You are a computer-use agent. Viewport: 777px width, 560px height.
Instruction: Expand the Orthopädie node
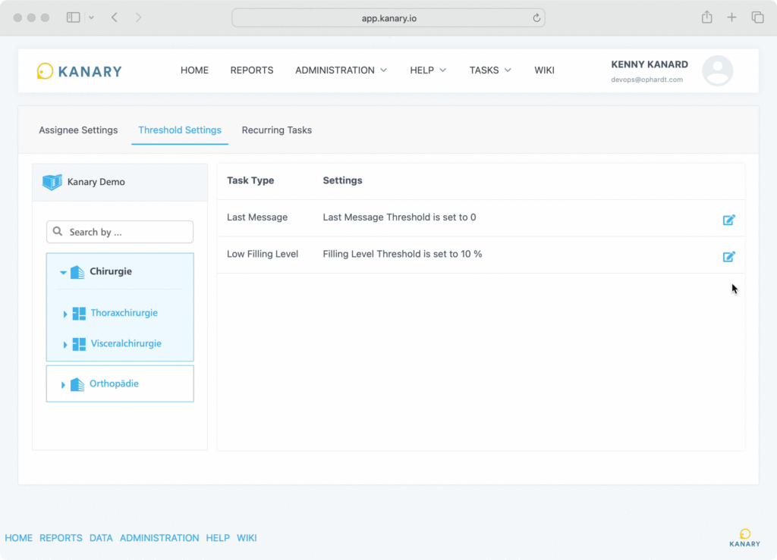coord(63,385)
